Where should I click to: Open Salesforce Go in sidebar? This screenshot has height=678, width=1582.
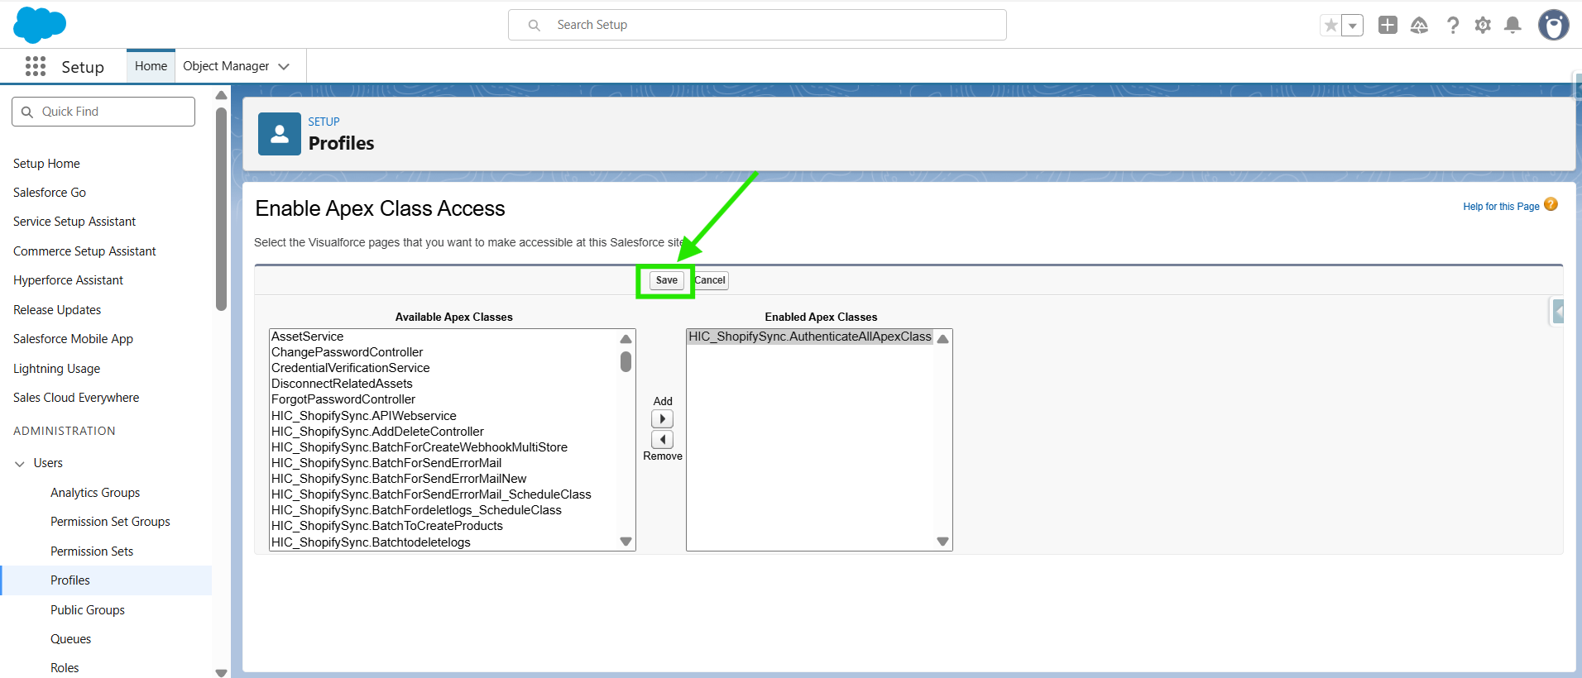(50, 193)
